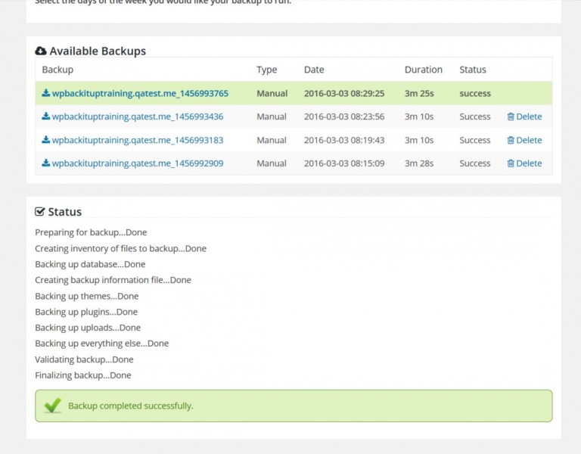Click the lowercase 'success' status in highlighted row
581x454 pixels.
tap(475, 93)
